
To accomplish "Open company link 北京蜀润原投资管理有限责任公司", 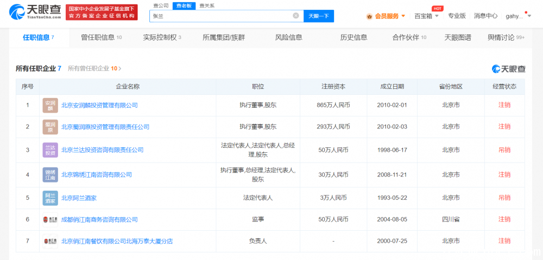I will pyautogui.click(x=105, y=127).
